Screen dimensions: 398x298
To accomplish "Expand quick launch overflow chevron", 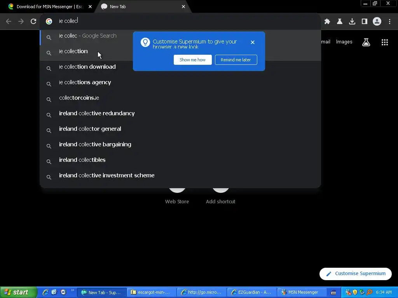I will 73,290.
